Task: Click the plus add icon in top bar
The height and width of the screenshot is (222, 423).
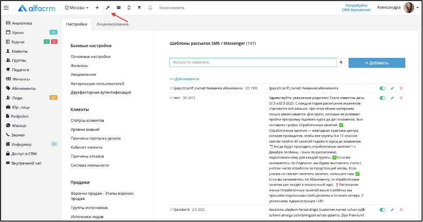Action: pyautogui.click(x=97, y=7)
